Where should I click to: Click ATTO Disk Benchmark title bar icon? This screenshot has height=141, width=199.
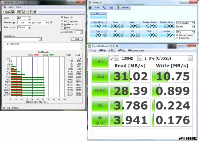[x=3, y=2]
